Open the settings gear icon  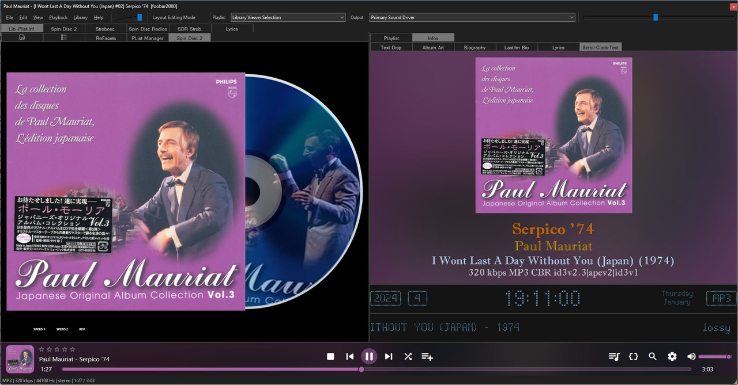tap(672, 356)
